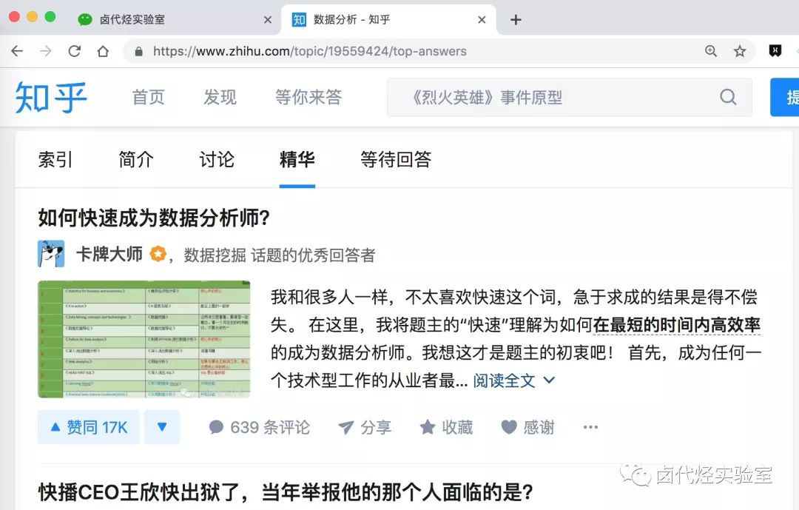
Task: Favorite the answer via the 收藏 star icon
Action: 427,426
